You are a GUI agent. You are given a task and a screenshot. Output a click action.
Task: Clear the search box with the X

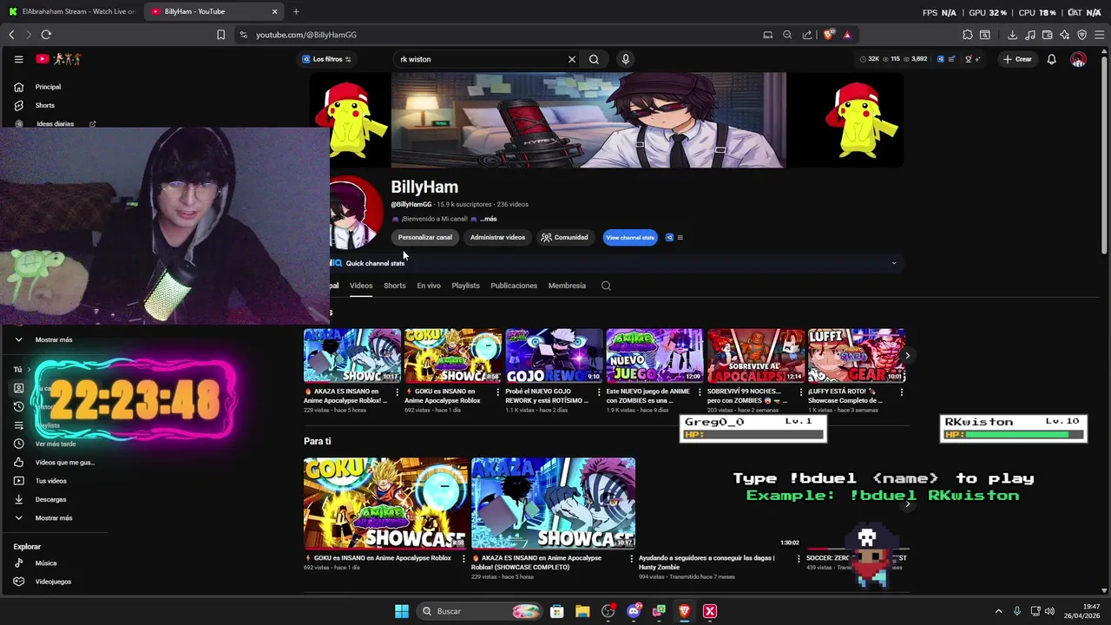click(572, 59)
